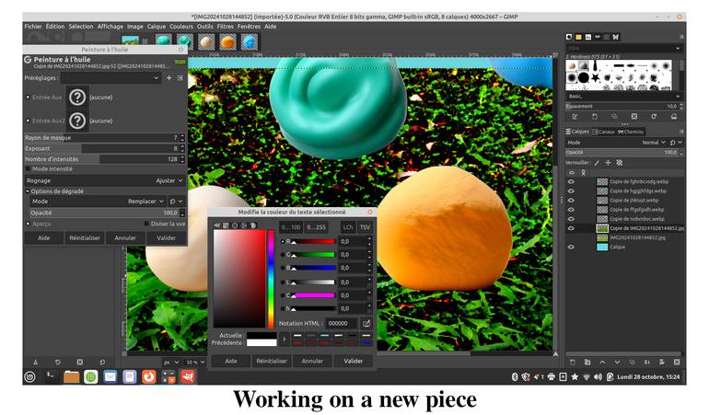Switch color model to TSV
Image resolution: width=709 pixels, height=415 pixels.
[365, 226]
